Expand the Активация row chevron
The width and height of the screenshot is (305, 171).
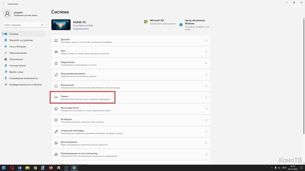206,120
